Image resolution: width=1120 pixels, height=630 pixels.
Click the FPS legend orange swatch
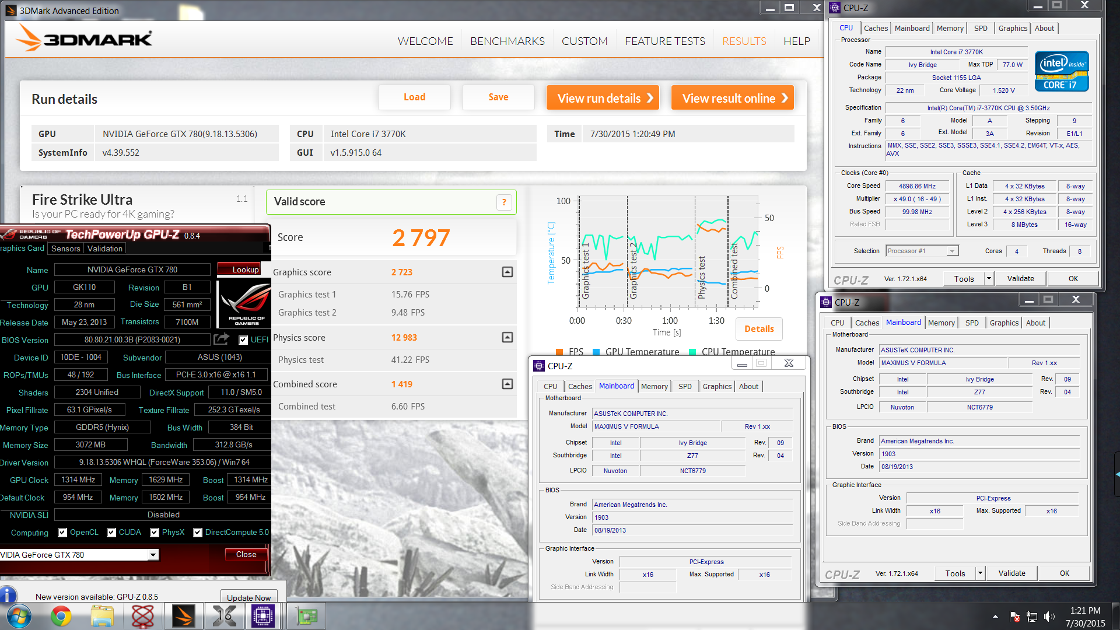559,352
